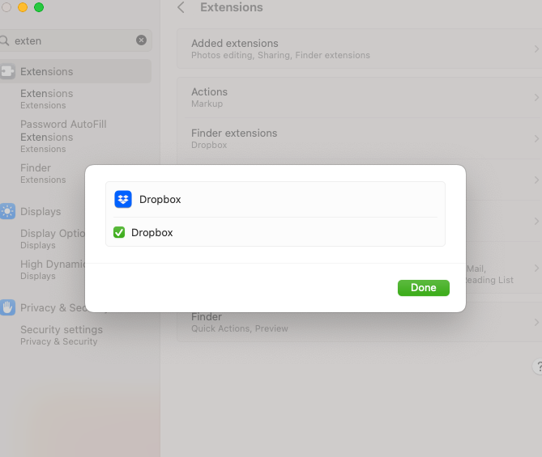542x457 pixels.
Task: Open the Added extensions row
Action: [360, 49]
